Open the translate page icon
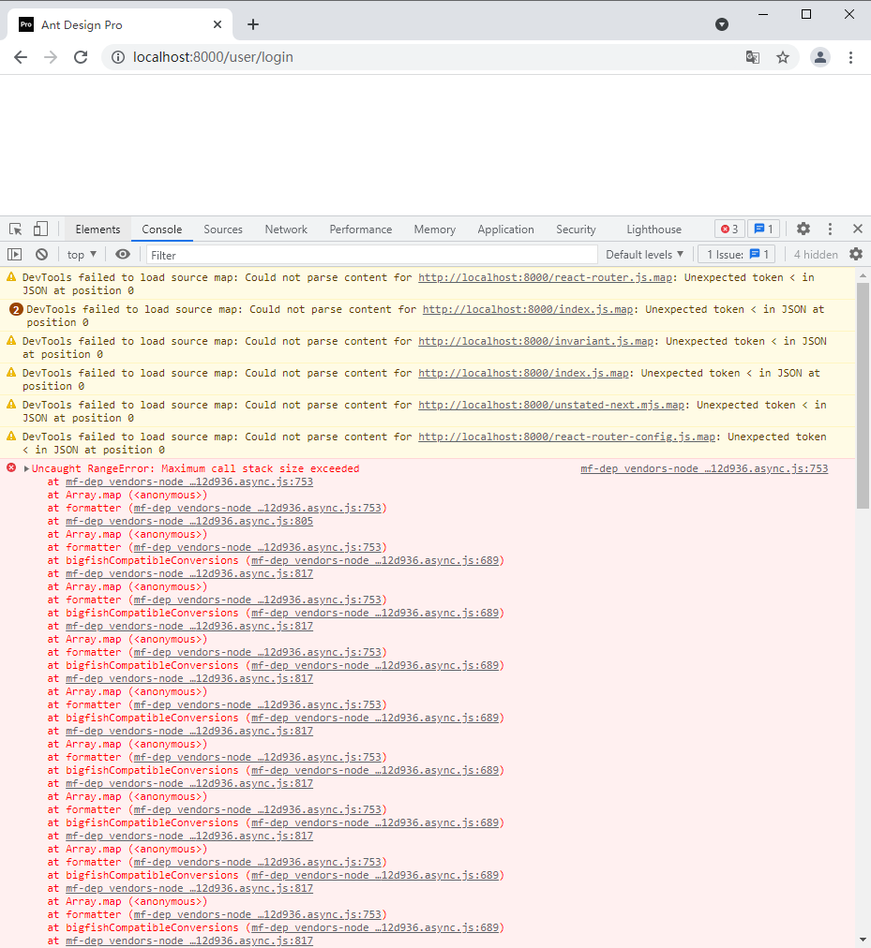 pyautogui.click(x=752, y=57)
